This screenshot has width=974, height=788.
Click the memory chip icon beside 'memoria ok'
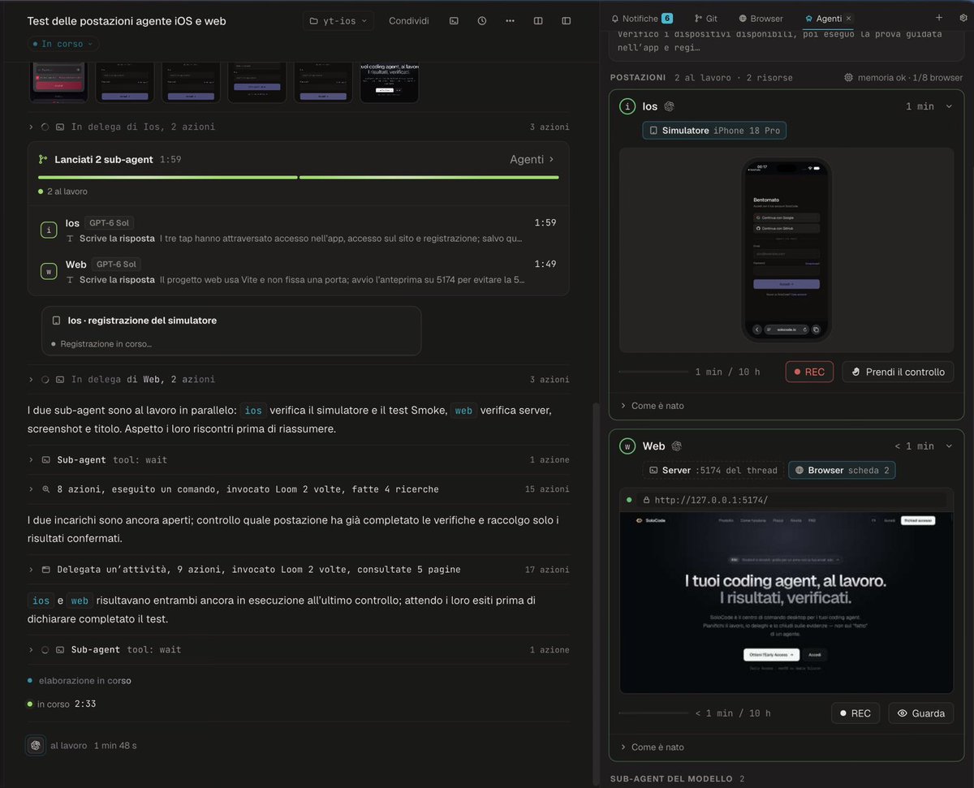[x=849, y=78]
